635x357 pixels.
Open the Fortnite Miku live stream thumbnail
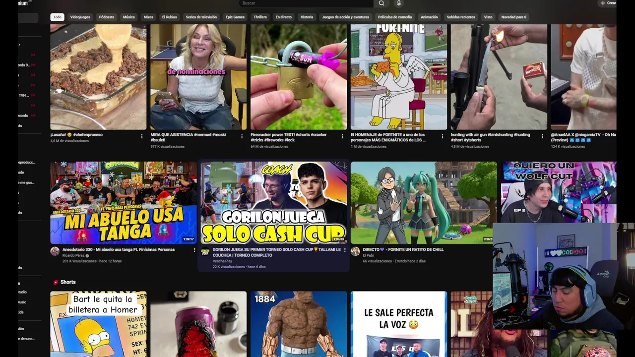click(424, 202)
